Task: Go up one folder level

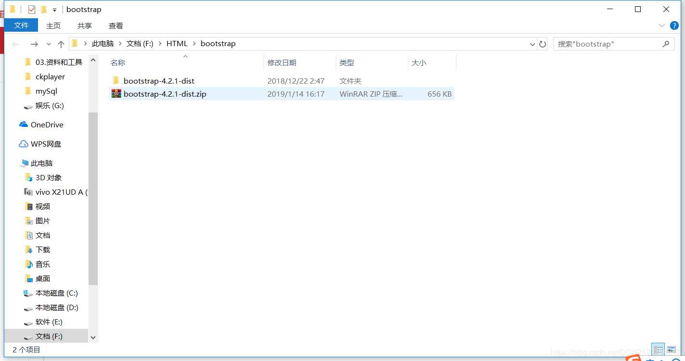Action: pos(61,44)
